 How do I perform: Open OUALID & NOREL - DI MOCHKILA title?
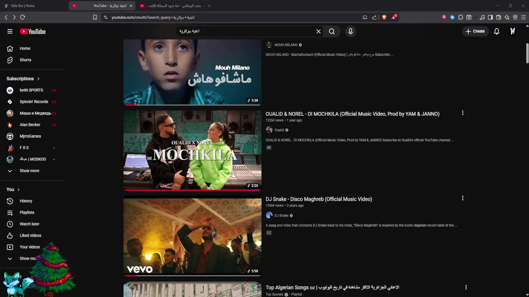coord(353,114)
